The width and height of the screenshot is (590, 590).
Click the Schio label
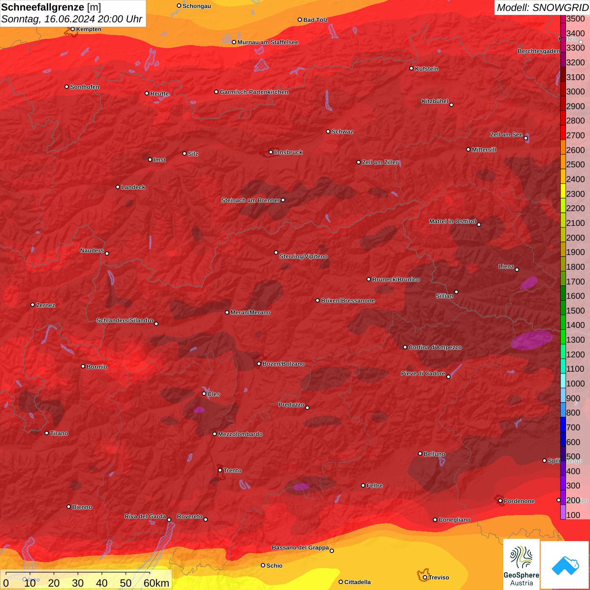pos(274,566)
